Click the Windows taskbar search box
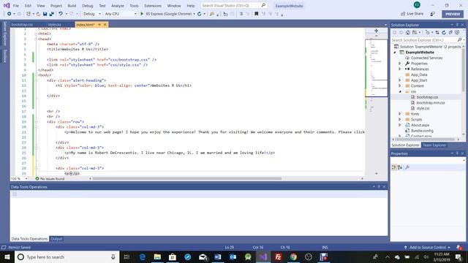This screenshot has width=468, height=263. (x=67, y=256)
